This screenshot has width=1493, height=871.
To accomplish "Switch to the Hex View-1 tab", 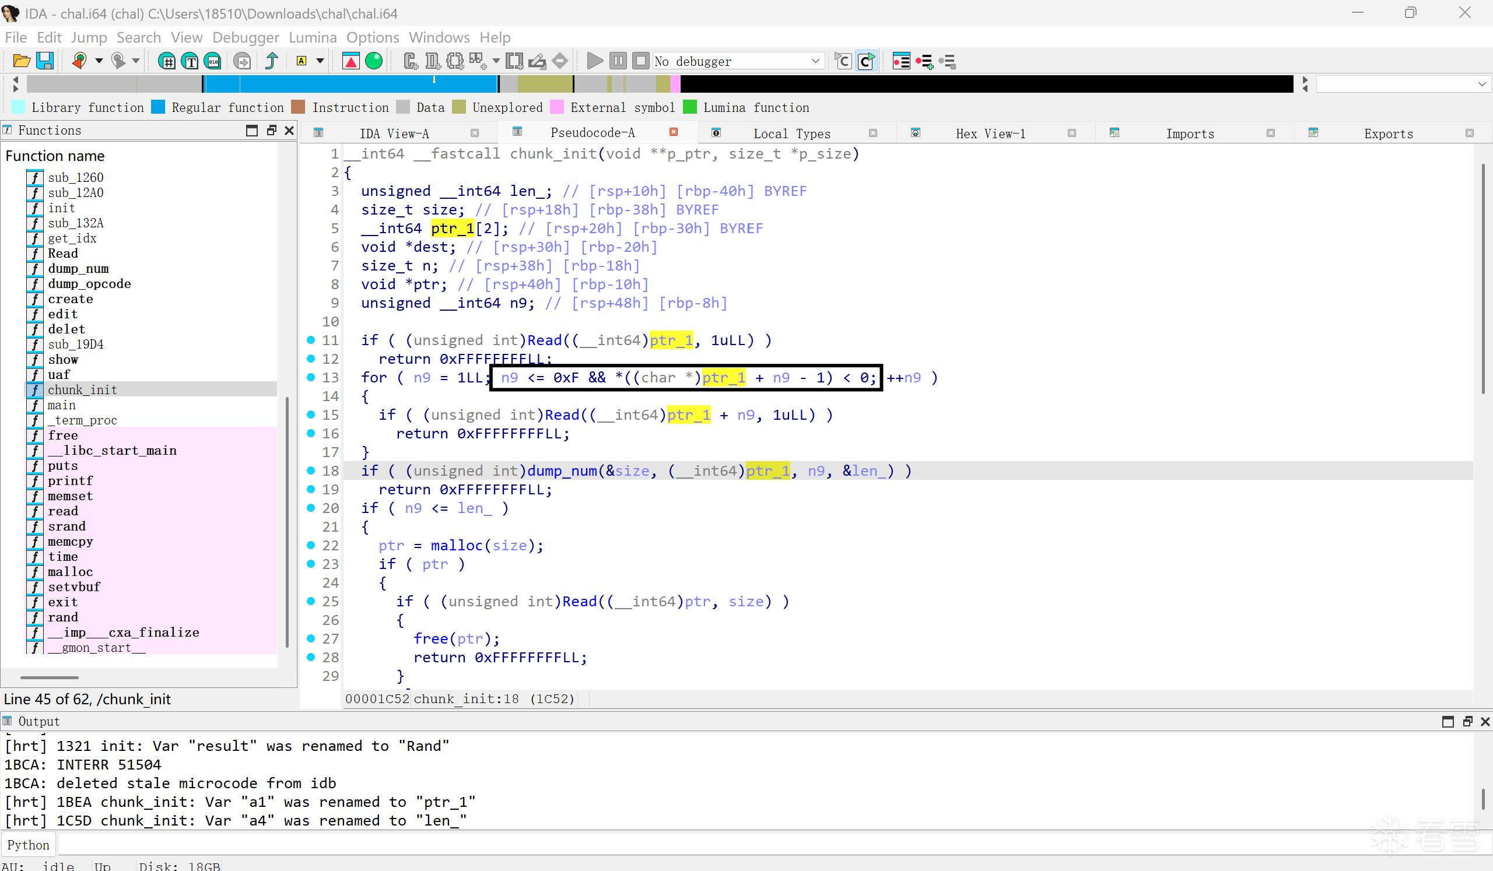I will [x=990, y=134].
